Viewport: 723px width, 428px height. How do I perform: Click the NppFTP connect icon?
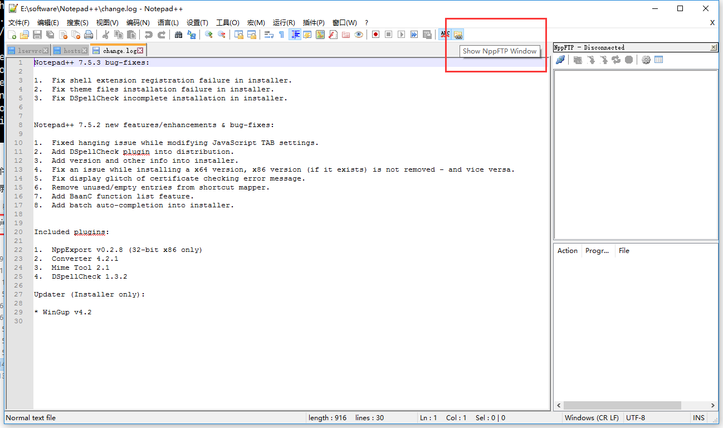[x=560, y=60]
